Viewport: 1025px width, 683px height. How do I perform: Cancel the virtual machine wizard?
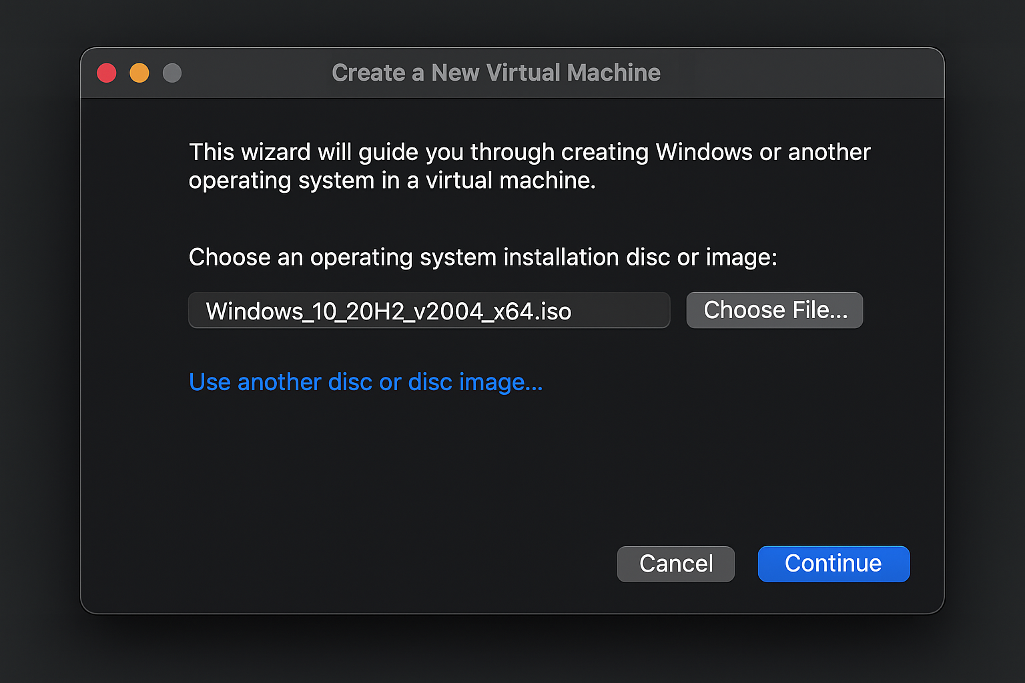tap(676, 564)
